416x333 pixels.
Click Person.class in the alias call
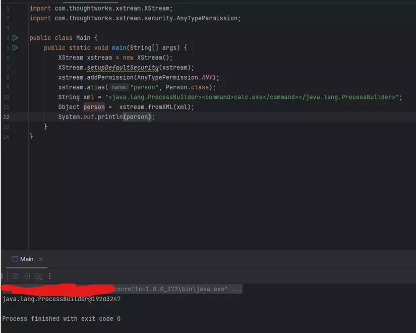187,87
